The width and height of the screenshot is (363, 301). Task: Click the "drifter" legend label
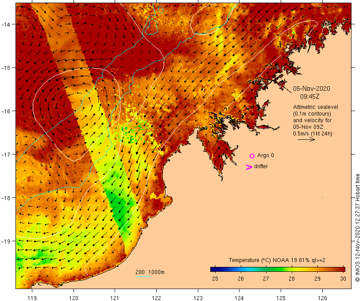261,166
